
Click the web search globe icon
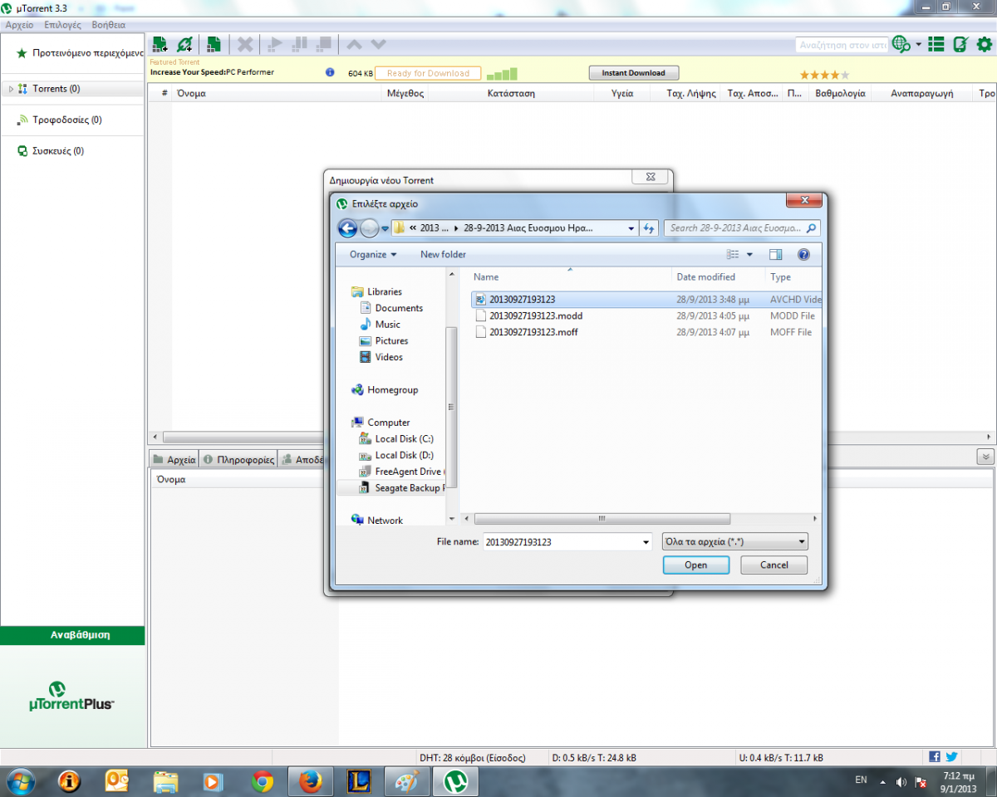(901, 44)
